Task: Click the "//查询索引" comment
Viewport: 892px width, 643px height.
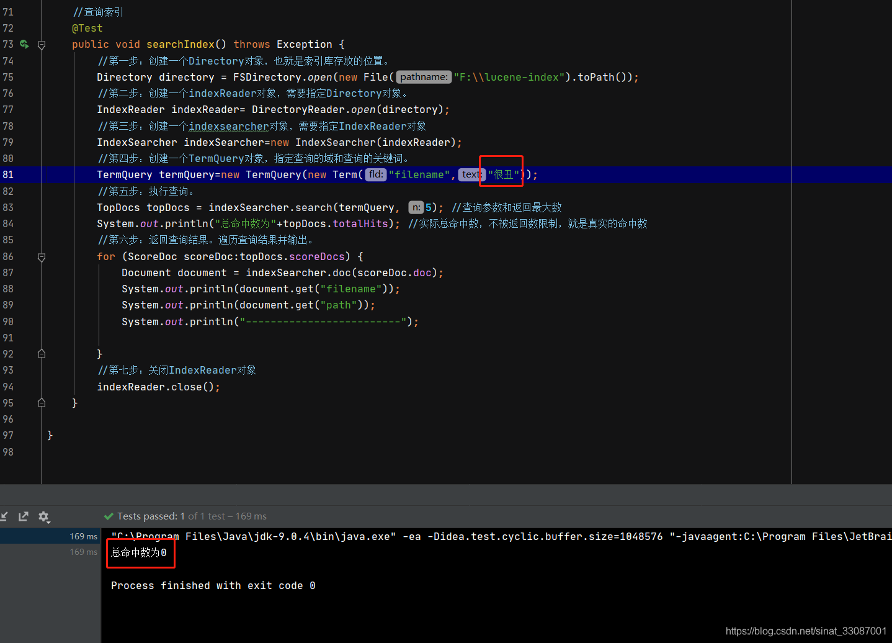Action: click(98, 12)
